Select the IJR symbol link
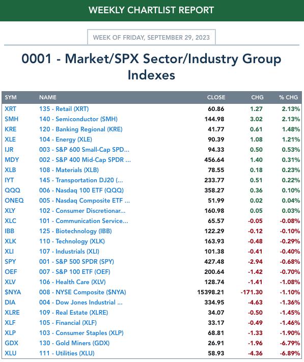304x362 pixels. [9, 150]
